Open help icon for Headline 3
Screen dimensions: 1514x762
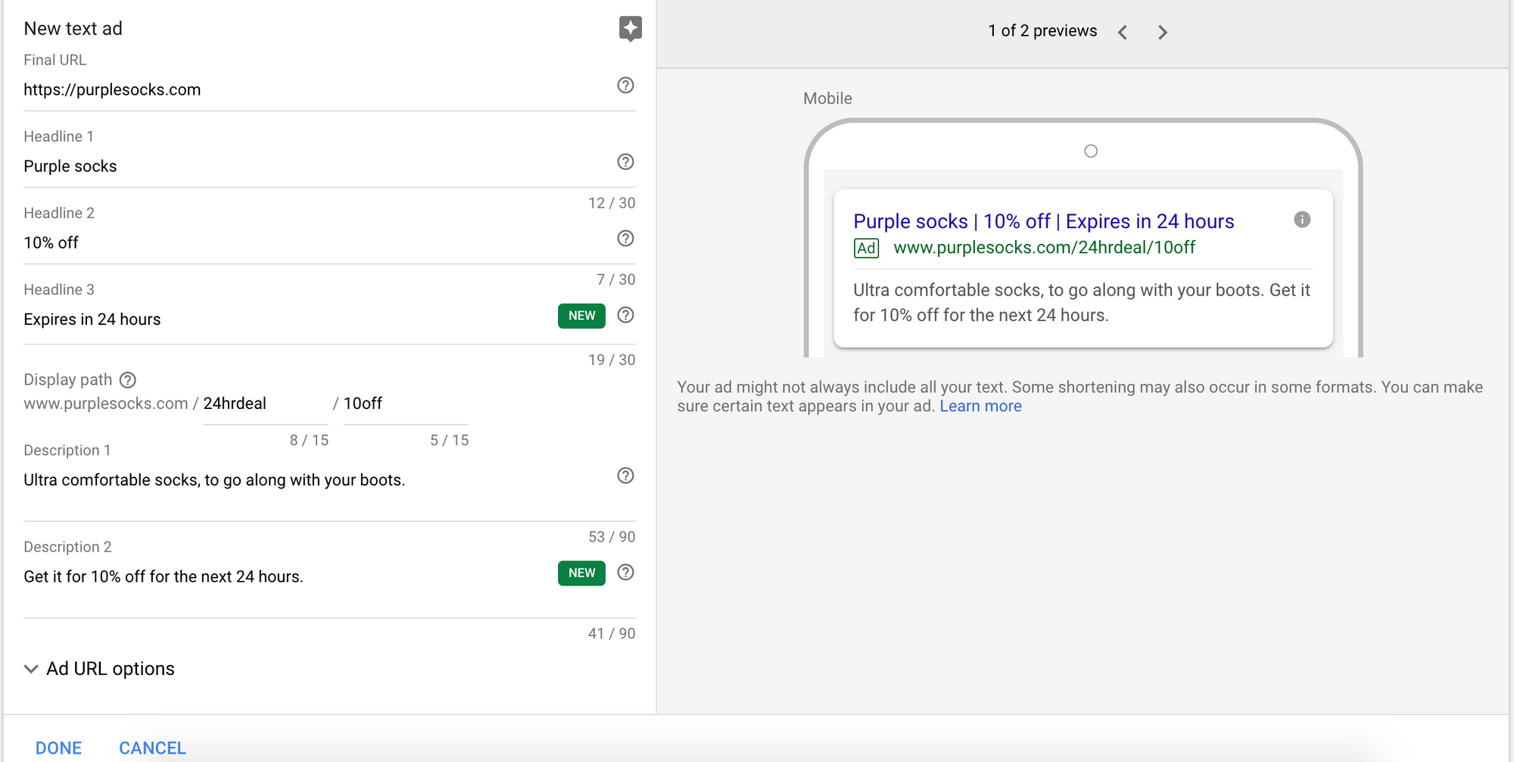point(625,315)
